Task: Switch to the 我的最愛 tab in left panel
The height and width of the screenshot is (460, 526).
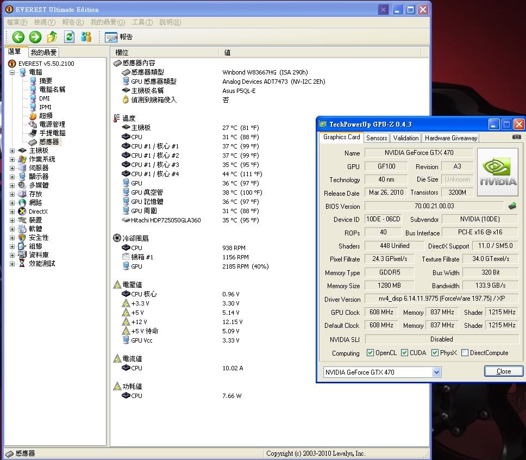Action: pos(43,52)
